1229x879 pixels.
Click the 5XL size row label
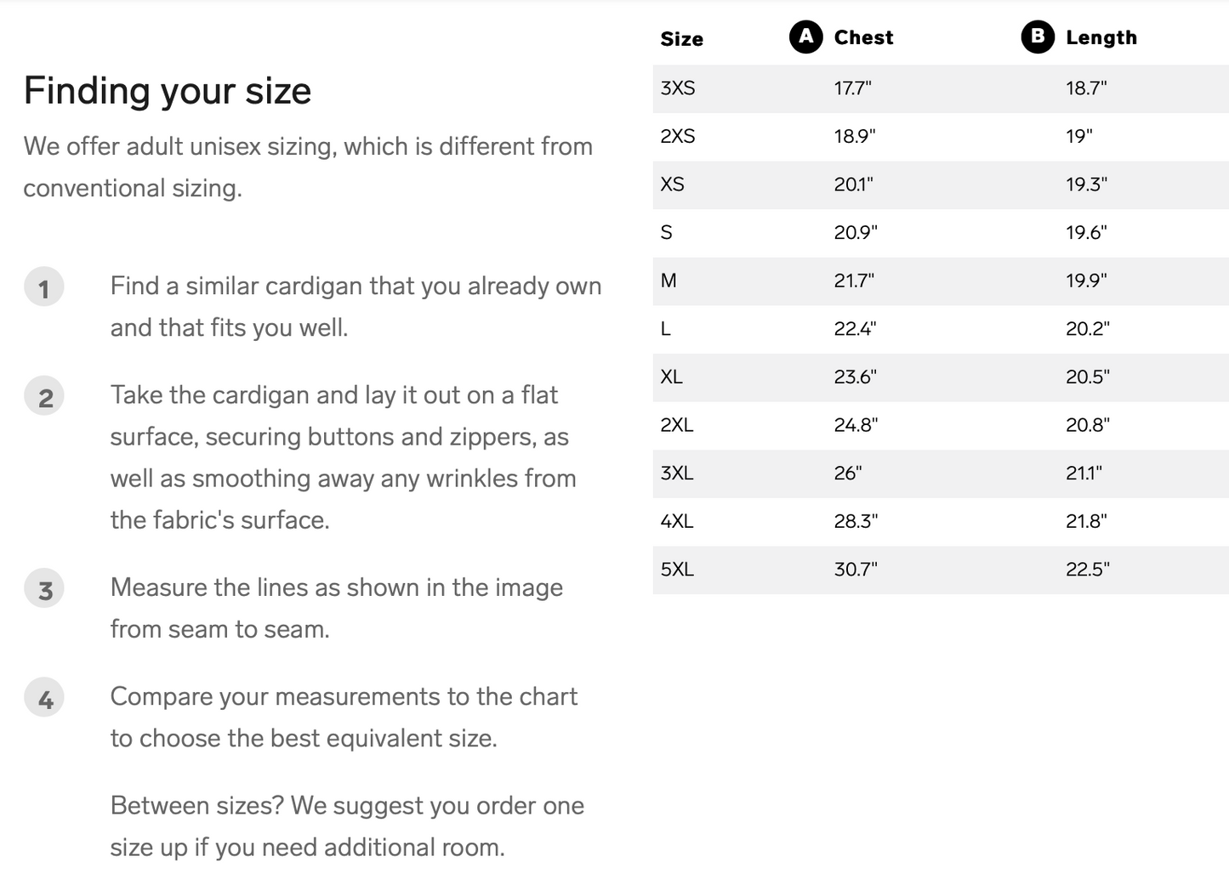[x=677, y=570]
